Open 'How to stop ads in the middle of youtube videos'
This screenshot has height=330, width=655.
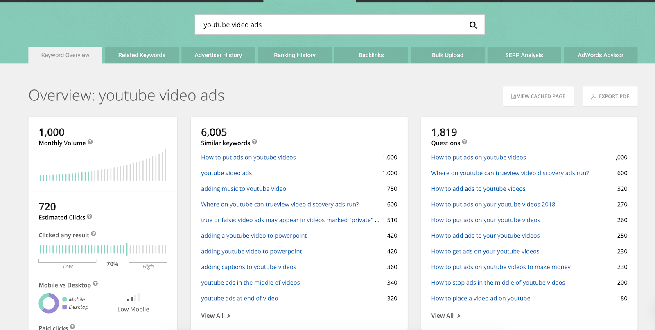[498, 283]
